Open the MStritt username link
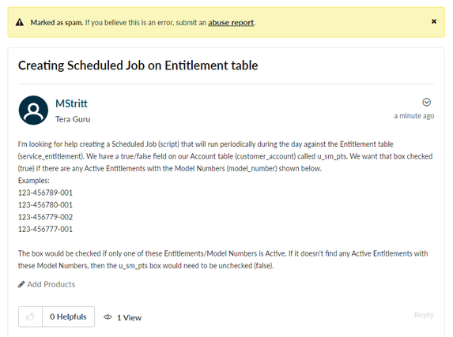Viewport: 453px width, 337px height. [x=71, y=103]
